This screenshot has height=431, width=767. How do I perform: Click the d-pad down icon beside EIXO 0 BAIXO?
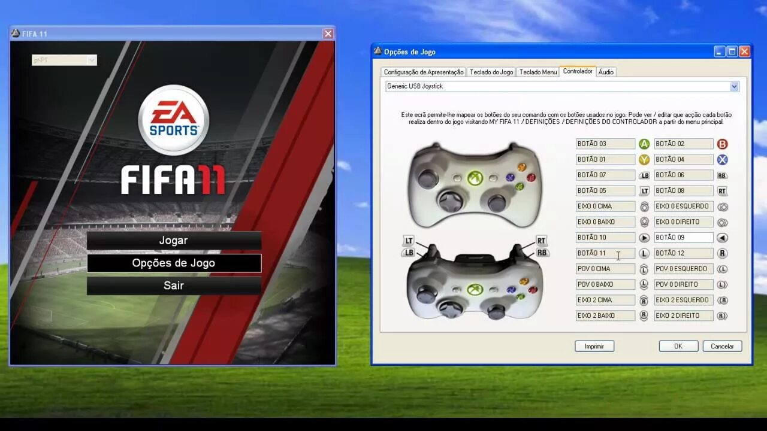pos(644,222)
